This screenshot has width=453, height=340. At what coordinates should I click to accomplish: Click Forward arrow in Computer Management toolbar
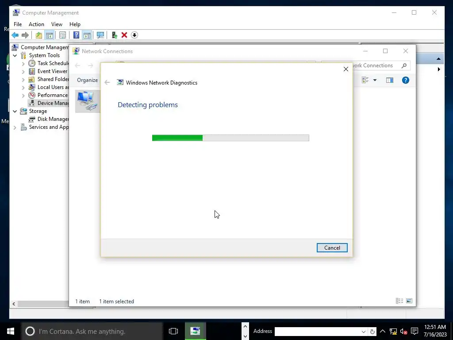(25, 35)
